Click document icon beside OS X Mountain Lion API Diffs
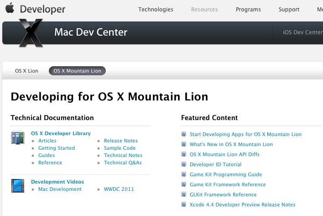The image size is (323, 216). click(184, 154)
